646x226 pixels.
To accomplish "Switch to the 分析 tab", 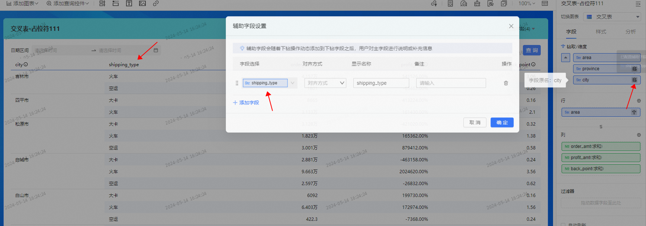I will click(x=630, y=32).
